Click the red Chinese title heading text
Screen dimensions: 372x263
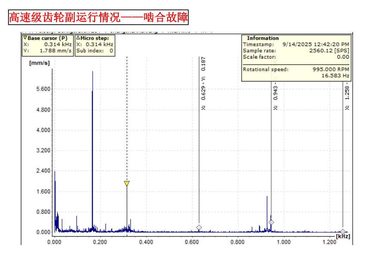point(98,18)
